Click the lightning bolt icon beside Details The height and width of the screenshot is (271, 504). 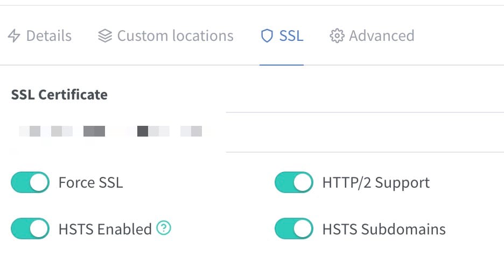(14, 35)
